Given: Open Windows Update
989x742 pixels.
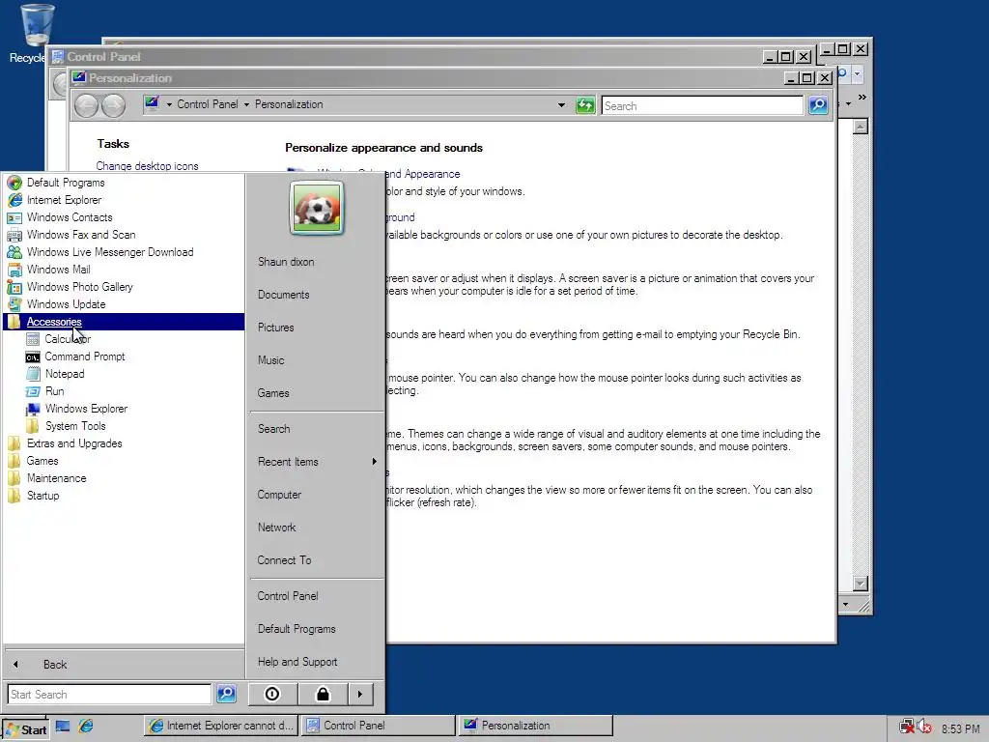Looking at the screenshot, I should coord(66,304).
